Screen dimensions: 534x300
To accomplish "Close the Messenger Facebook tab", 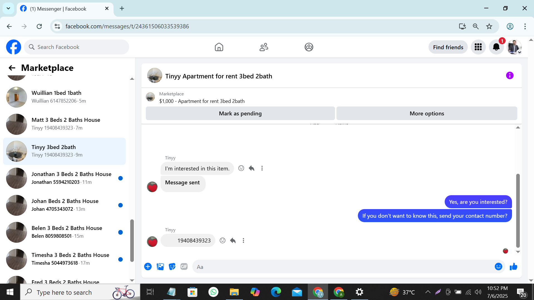I will pyautogui.click(x=107, y=9).
